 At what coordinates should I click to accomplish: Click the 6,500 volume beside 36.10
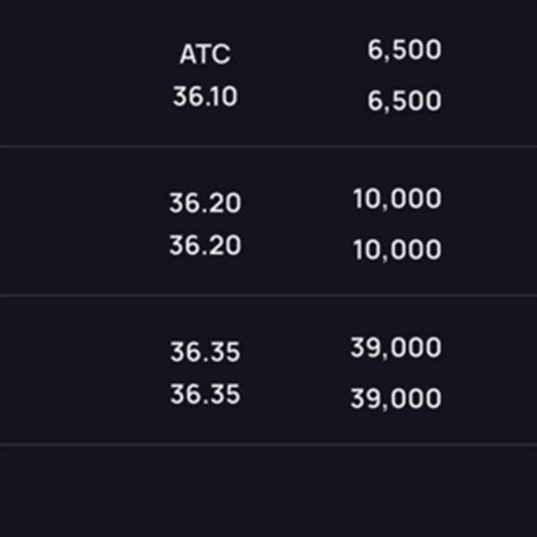pyautogui.click(x=405, y=101)
